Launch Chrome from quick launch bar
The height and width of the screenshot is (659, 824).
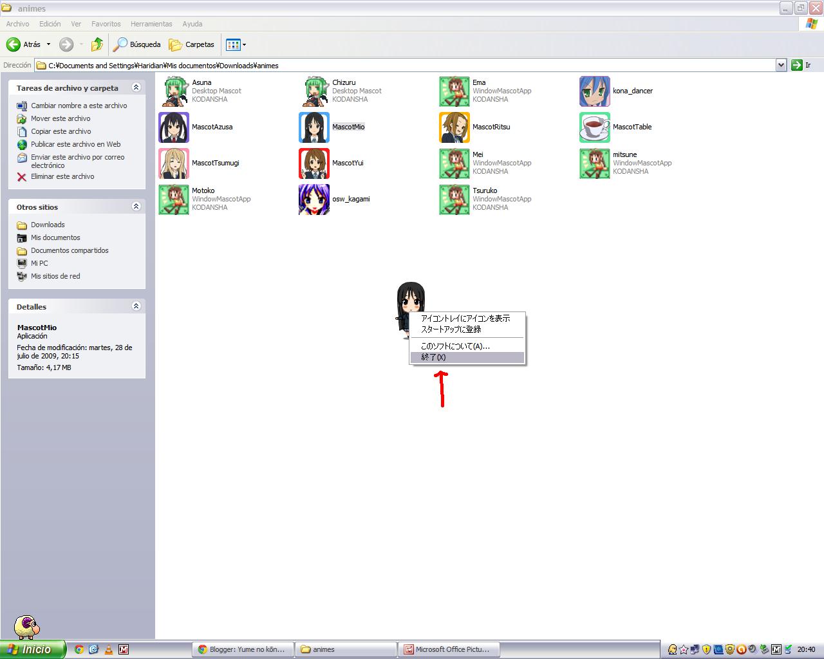(x=79, y=649)
